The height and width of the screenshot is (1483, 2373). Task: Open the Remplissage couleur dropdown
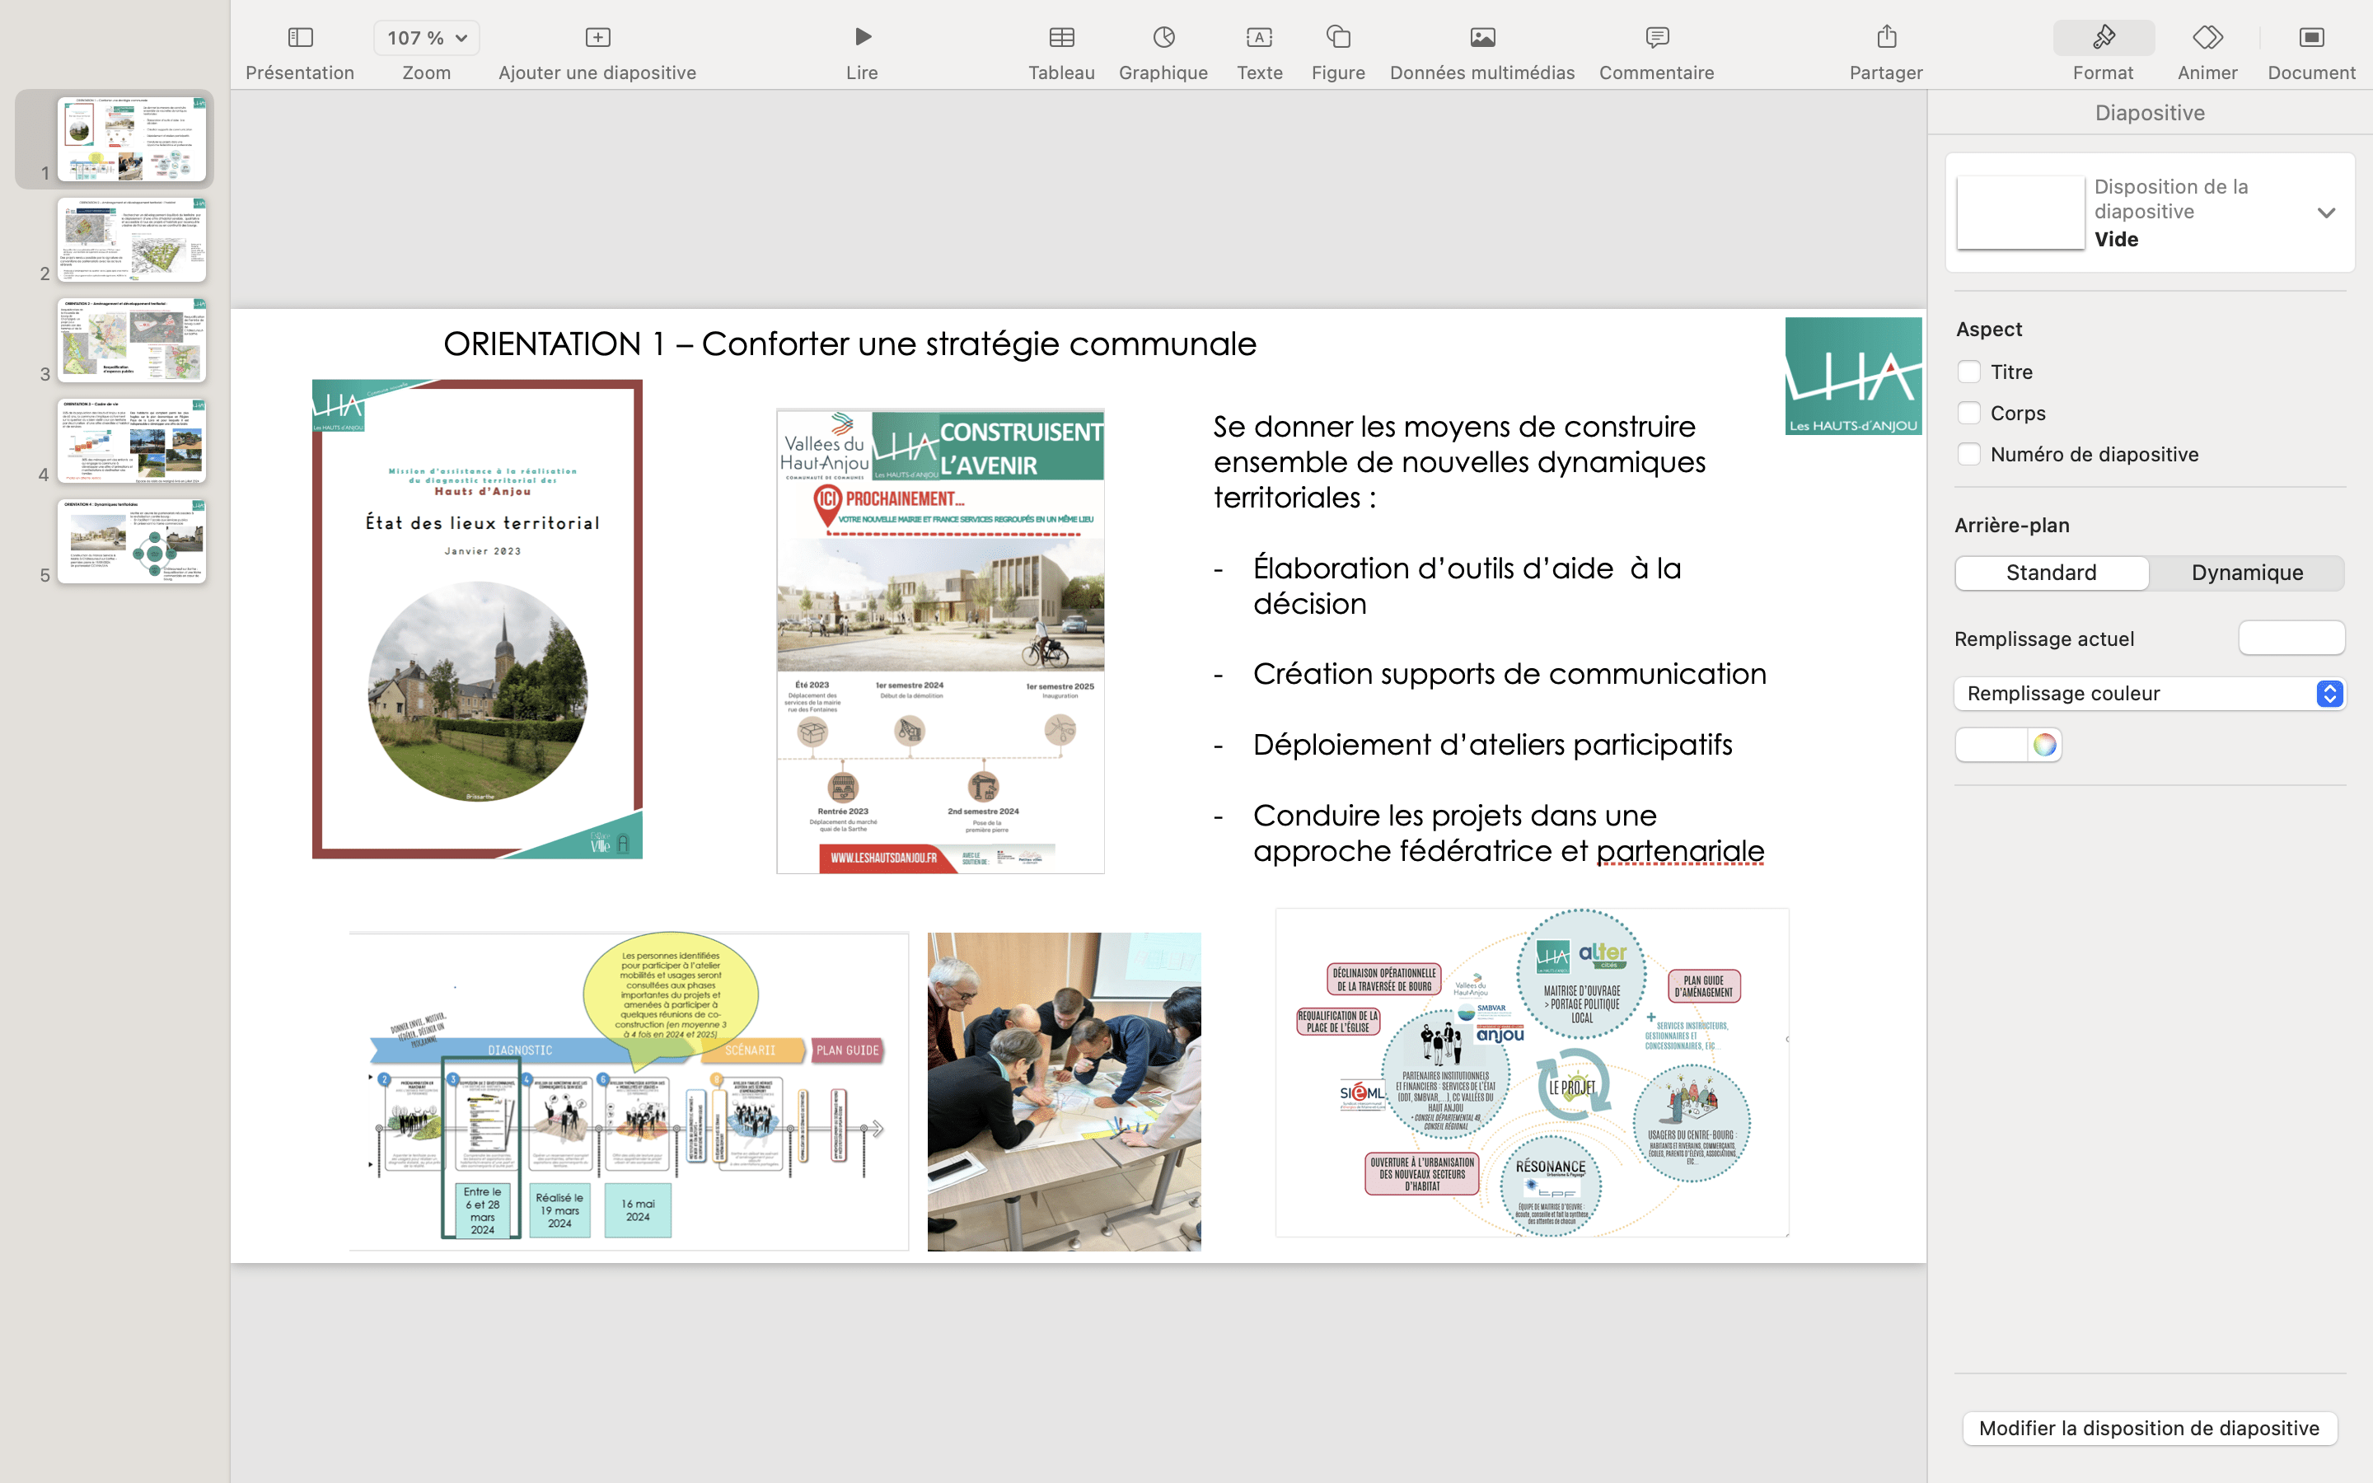(2150, 694)
